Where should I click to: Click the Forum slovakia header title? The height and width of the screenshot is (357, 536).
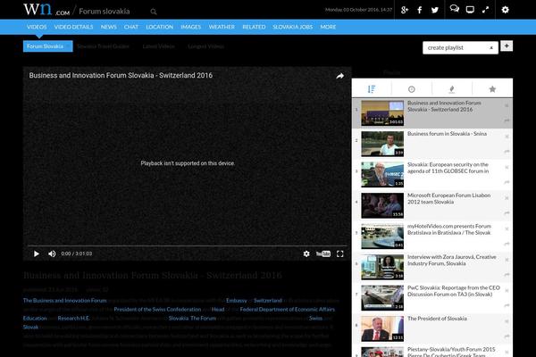pos(105,12)
